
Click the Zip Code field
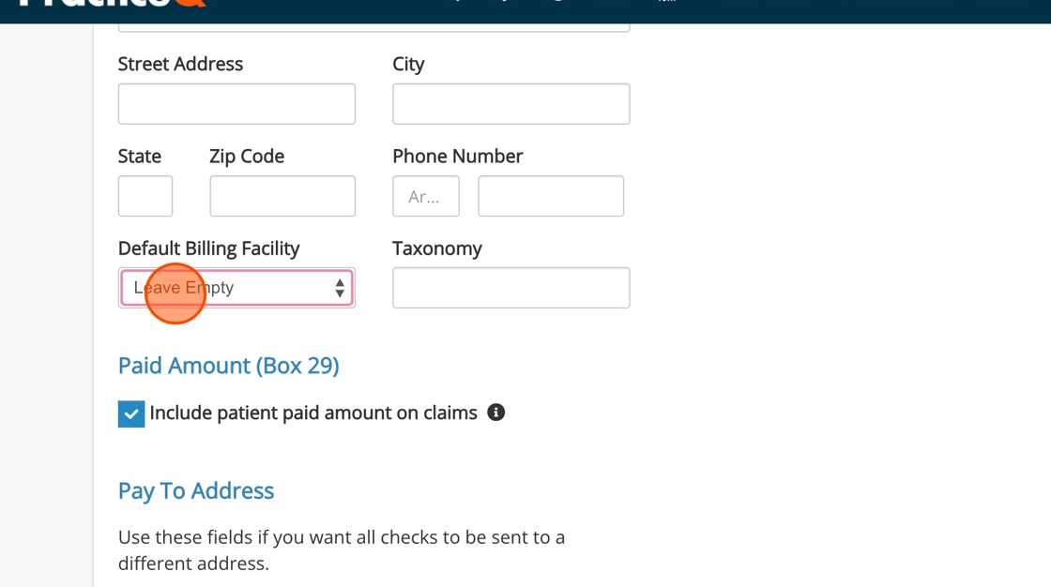pyautogui.click(x=282, y=196)
